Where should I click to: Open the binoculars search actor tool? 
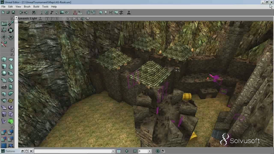coord(34,13)
